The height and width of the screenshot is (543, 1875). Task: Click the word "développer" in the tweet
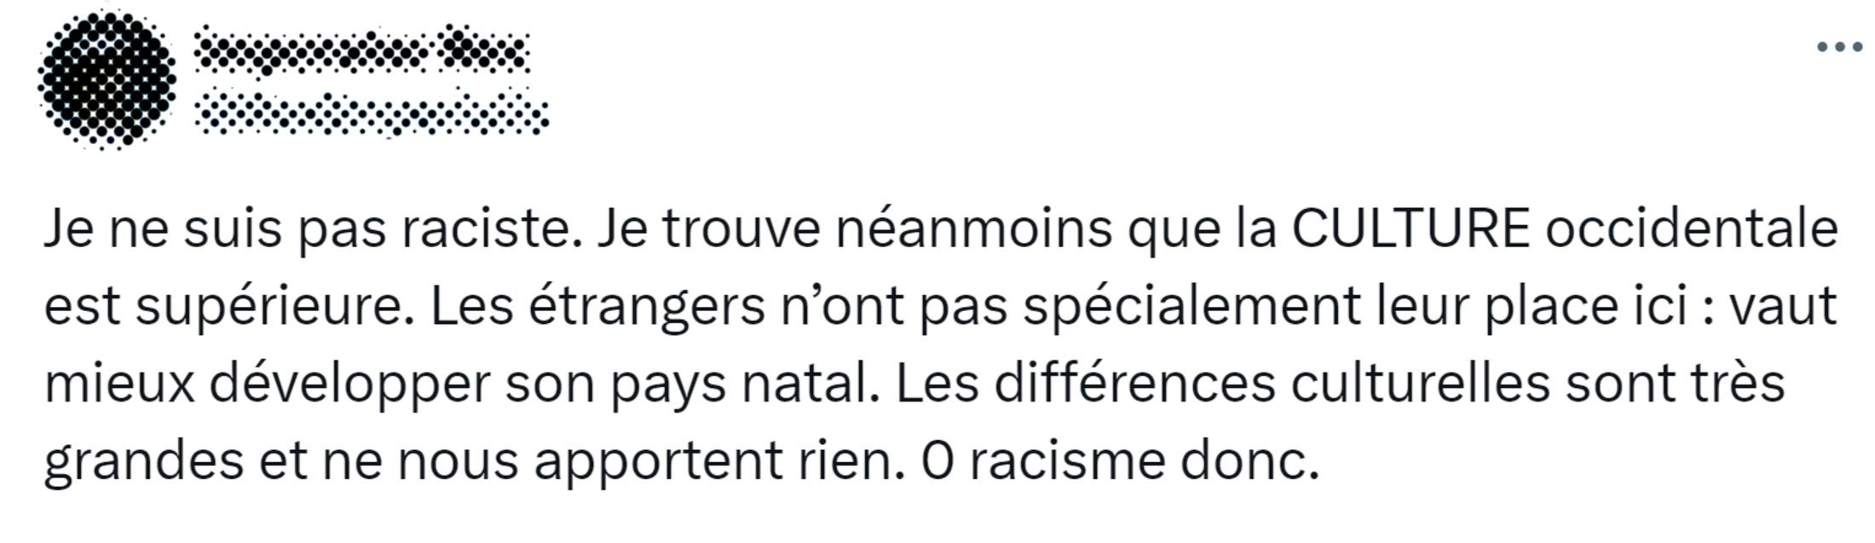[349, 384]
